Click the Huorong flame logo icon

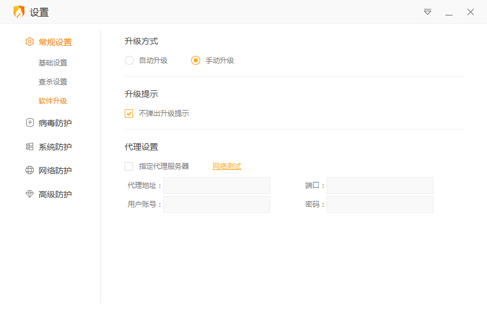pos(19,12)
